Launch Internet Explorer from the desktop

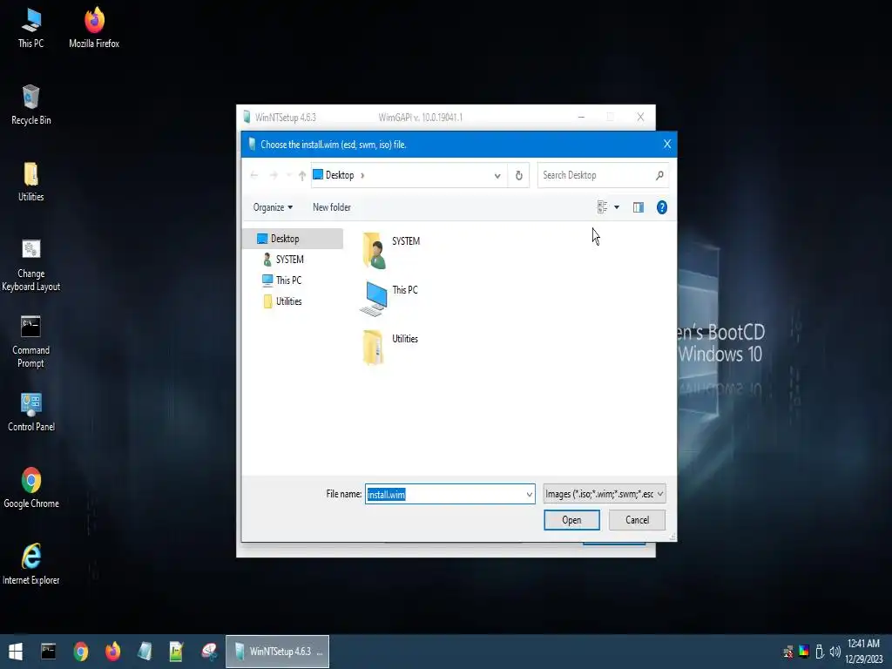pos(30,564)
